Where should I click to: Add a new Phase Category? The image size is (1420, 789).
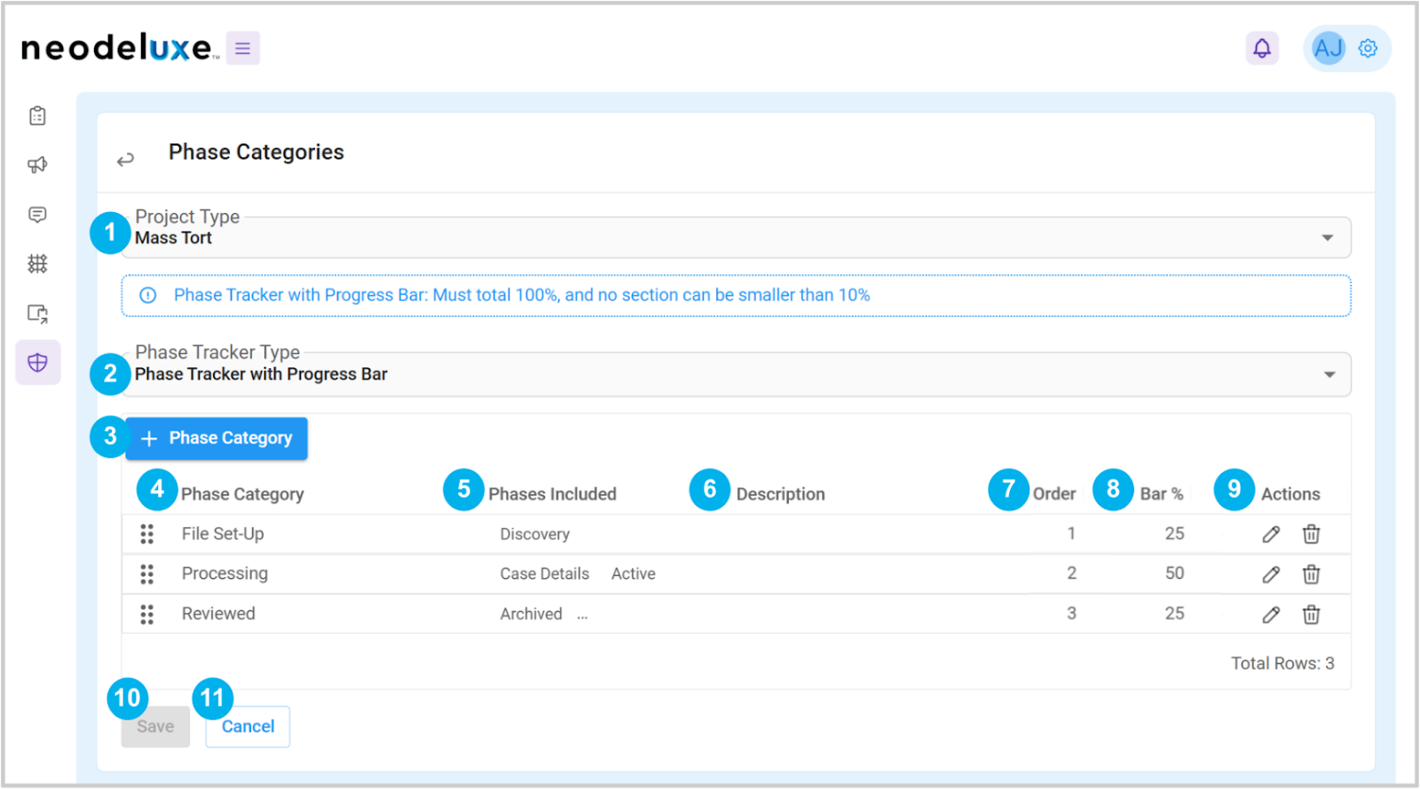coord(217,438)
